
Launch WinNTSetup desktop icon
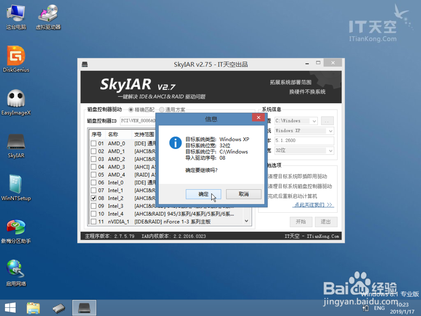click(x=16, y=188)
